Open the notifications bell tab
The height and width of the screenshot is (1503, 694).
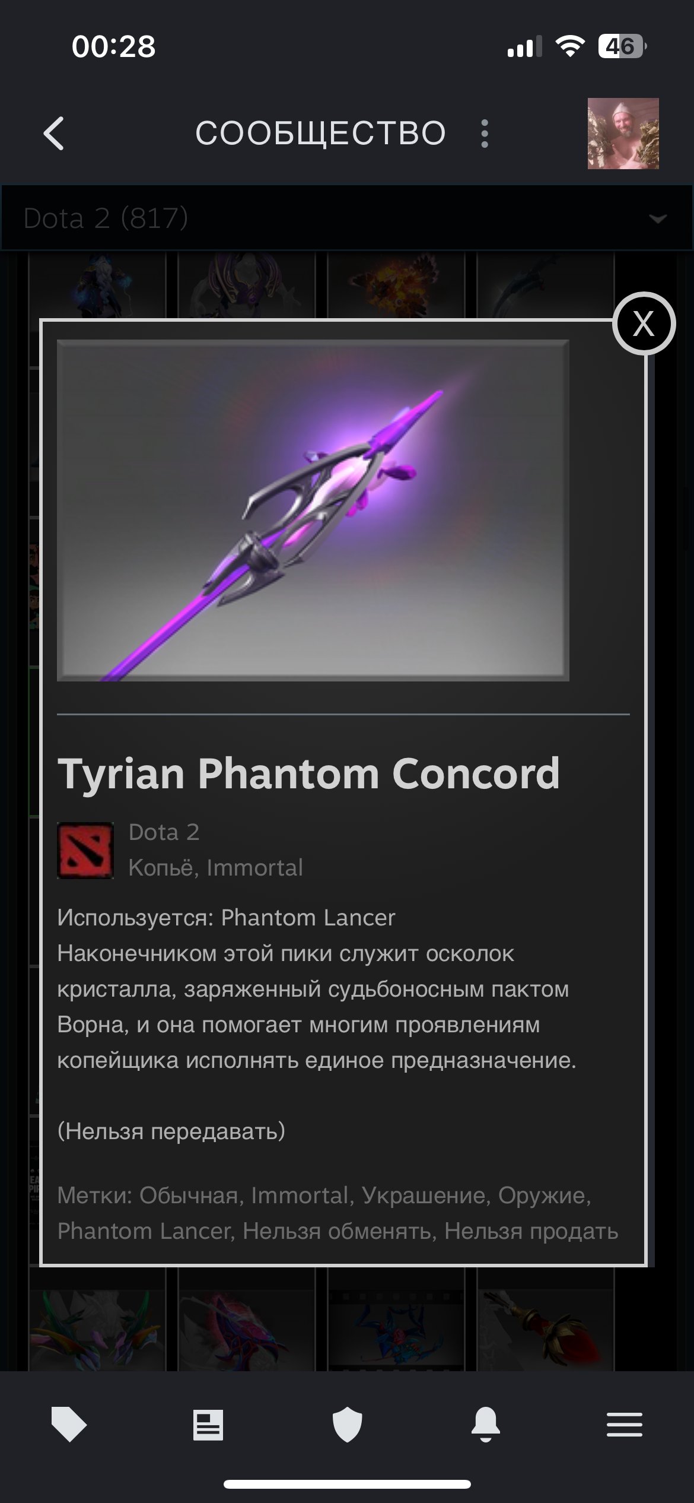coord(486,1424)
